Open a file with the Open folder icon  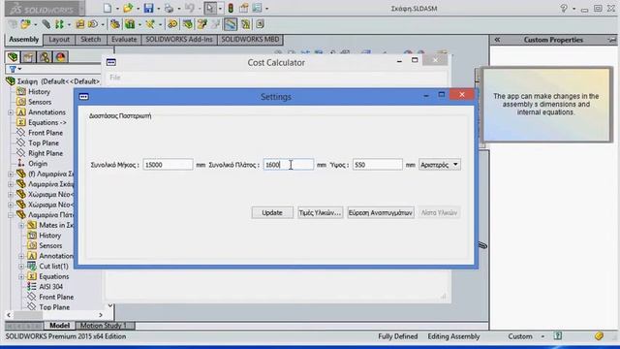click(128, 8)
